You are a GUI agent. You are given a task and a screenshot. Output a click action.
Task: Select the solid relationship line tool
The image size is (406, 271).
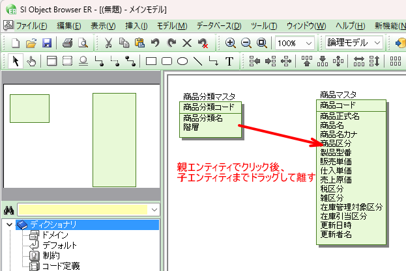coord(99,62)
